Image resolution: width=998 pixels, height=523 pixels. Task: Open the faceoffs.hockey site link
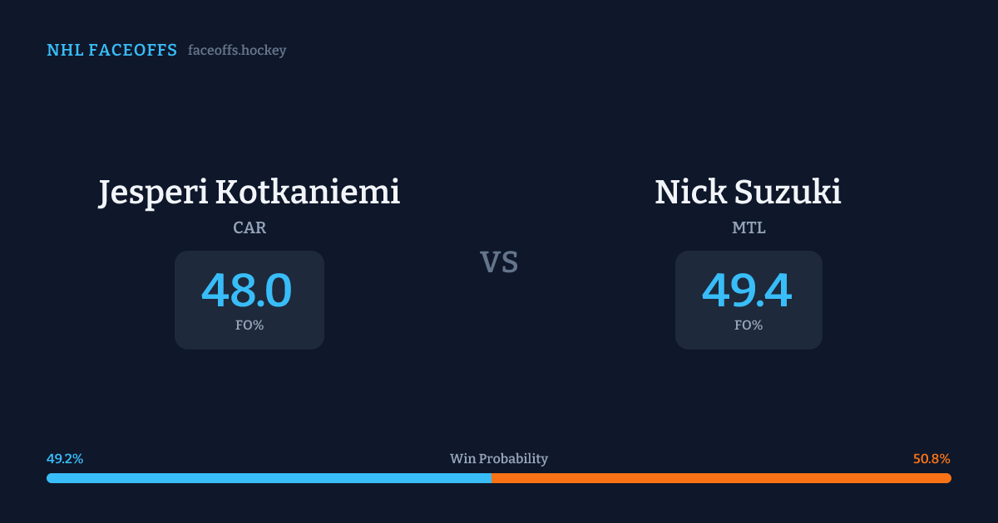(237, 51)
